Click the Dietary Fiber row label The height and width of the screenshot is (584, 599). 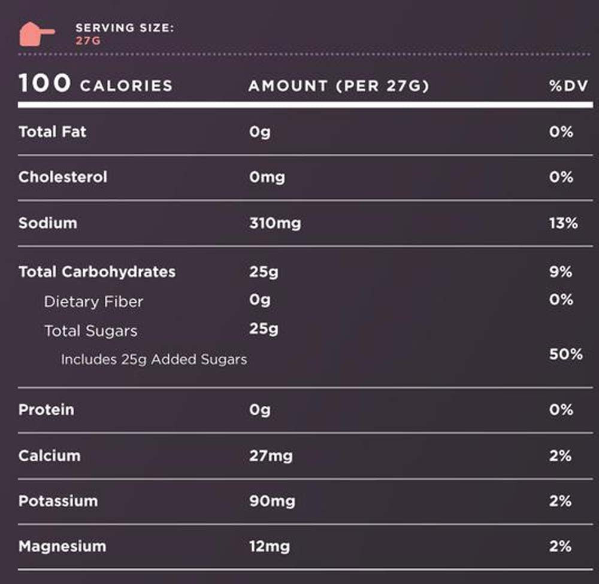pyautogui.click(x=93, y=302)
